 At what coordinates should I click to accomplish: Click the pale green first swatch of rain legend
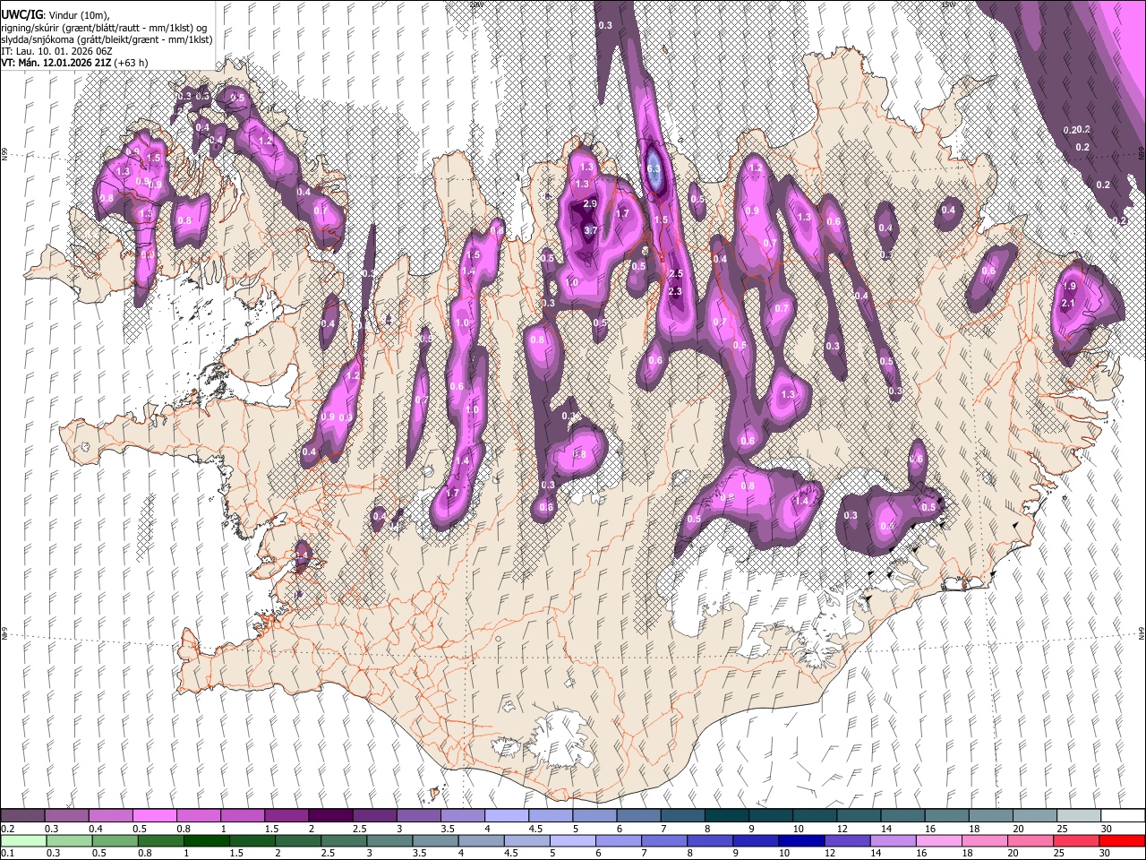(22, 840)
